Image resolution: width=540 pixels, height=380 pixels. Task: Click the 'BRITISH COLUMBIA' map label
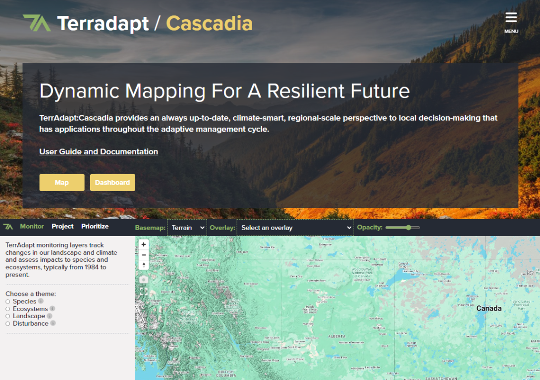click(x=226, y=374)
